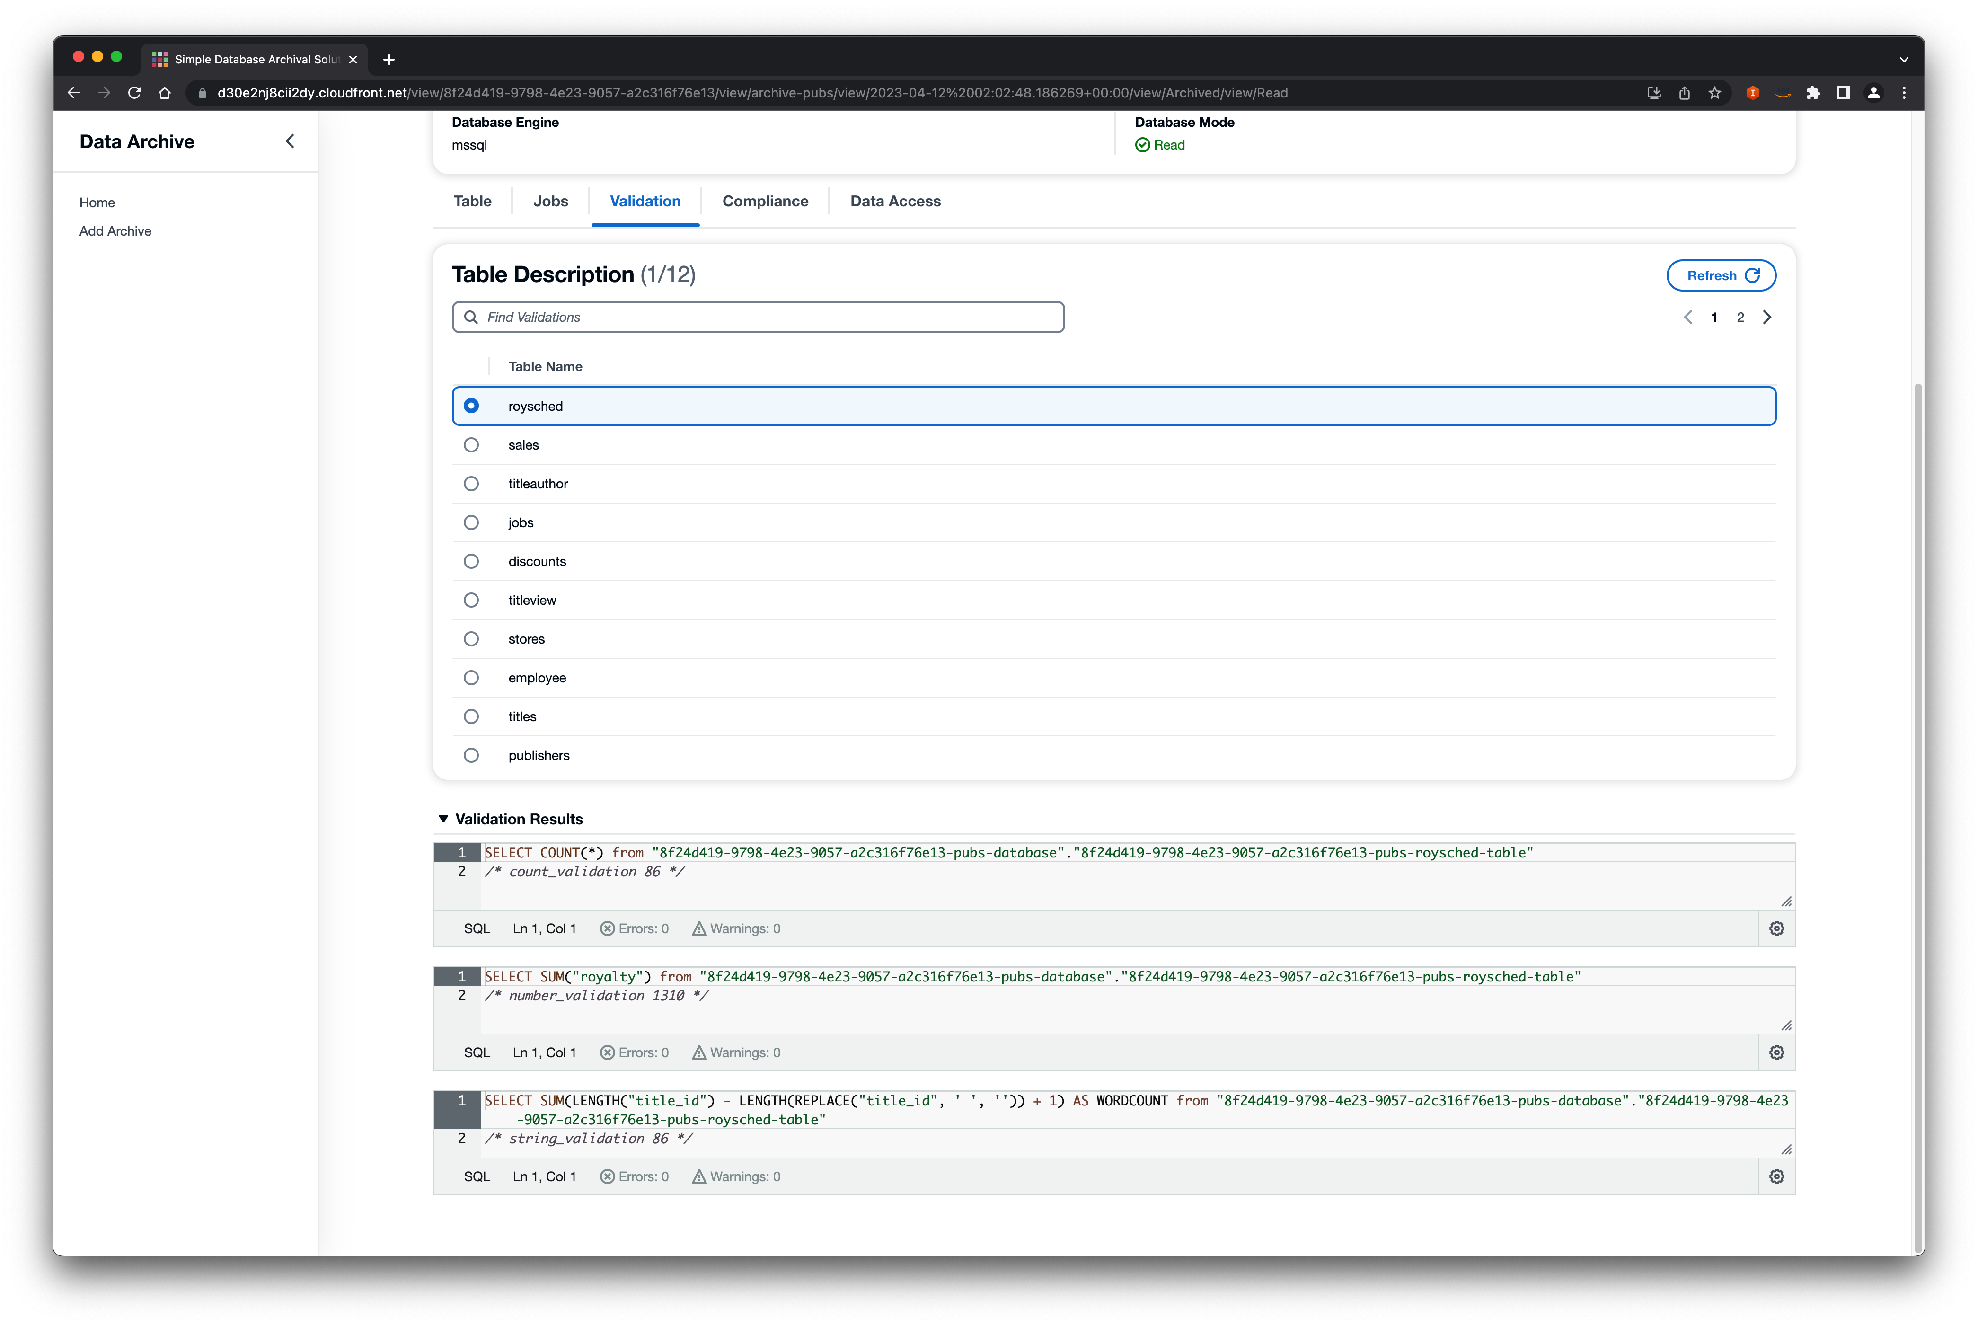
Task: Bookmark the page with the star icon
Action: coord(1715,93)
